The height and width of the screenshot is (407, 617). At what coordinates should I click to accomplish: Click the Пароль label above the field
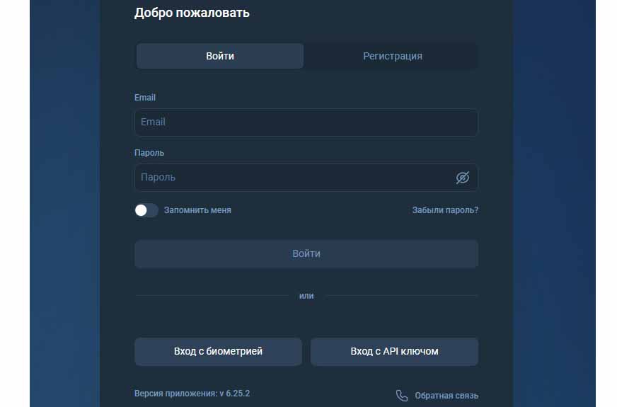pos(149,152)
